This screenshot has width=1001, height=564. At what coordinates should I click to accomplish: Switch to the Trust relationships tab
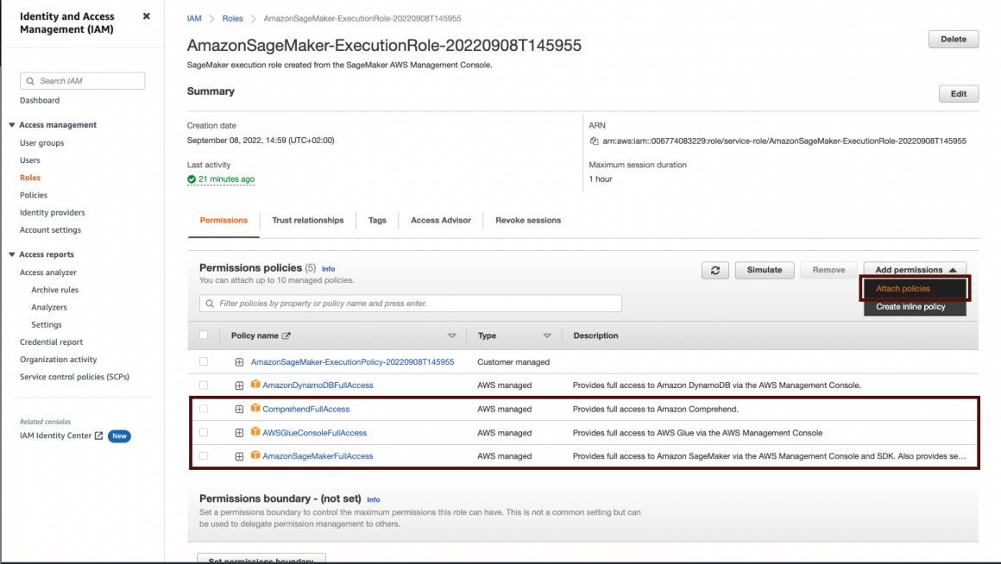point(307,221)
